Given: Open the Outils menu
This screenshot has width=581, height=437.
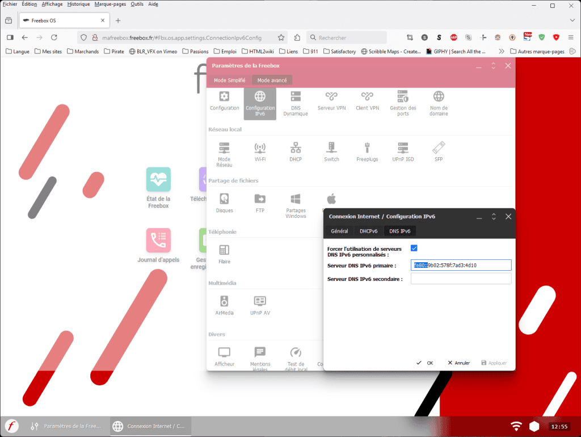Looking at the screenshot, I should click(137, 4).
